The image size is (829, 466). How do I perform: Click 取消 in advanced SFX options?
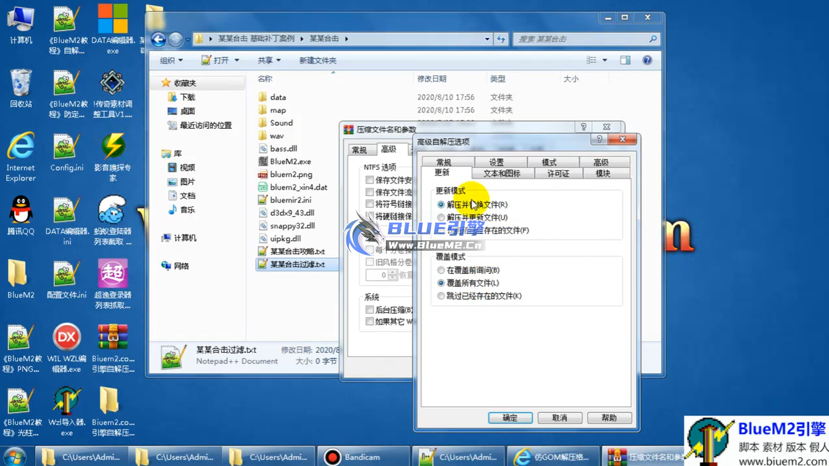pyautogui.click(x=559, y=418)
